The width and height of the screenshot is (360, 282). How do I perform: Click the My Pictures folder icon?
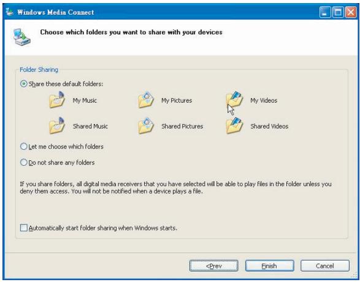point(146,100)
